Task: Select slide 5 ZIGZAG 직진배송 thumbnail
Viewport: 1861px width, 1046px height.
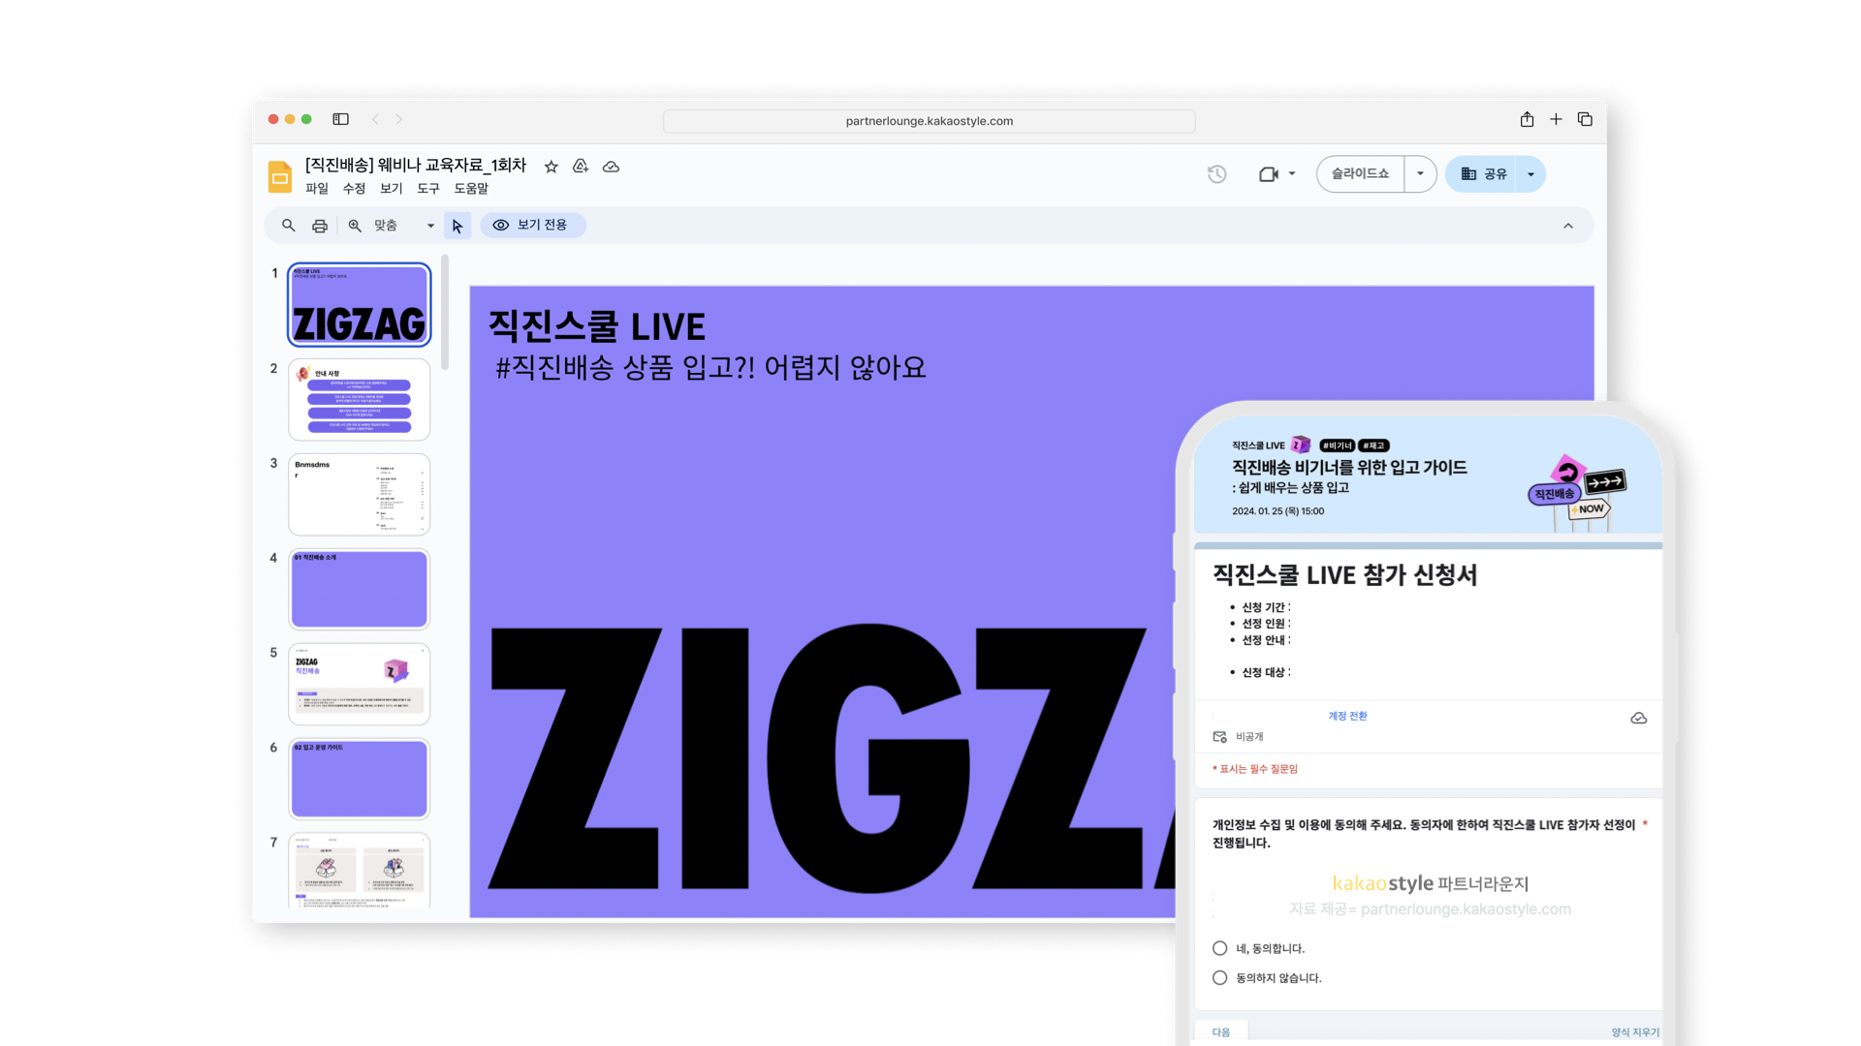Action: [360, 684]
